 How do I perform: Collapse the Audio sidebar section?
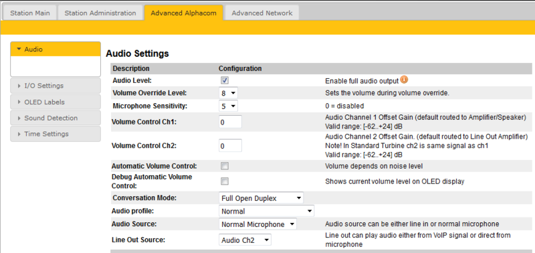coord(56,49)
